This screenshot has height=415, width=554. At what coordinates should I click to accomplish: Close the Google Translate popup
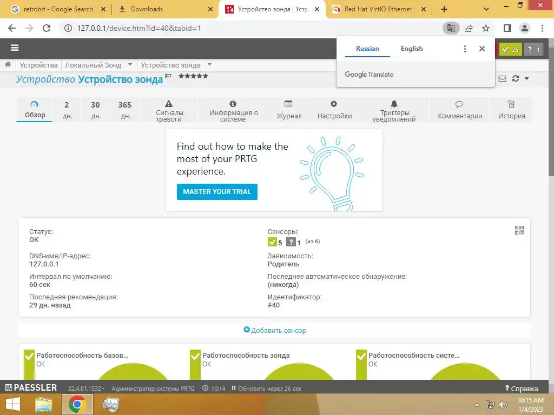click(x=482, y=49)
